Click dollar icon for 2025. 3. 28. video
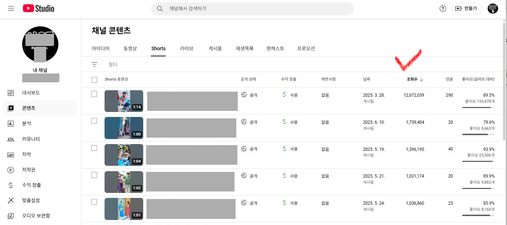 (284, 94)
